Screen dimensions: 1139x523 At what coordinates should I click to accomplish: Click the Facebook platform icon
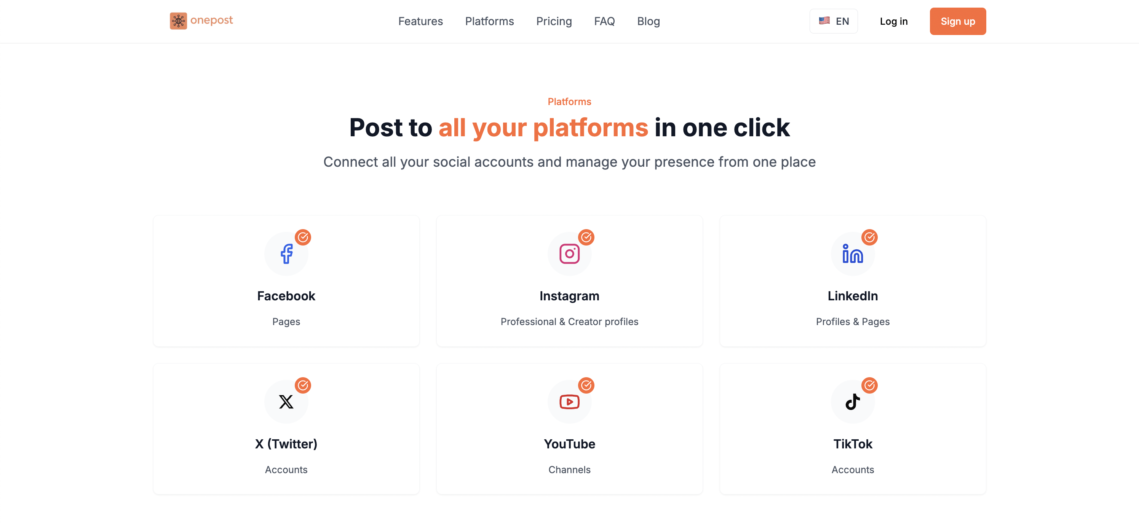pyautogui.click(x=286, y=253)
